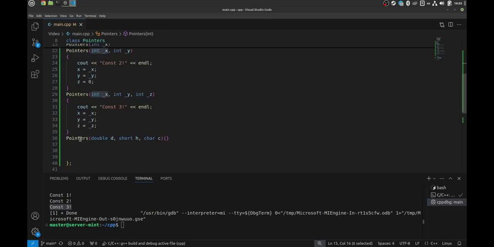Synchronize changes in status bar

tap(61, 243)
